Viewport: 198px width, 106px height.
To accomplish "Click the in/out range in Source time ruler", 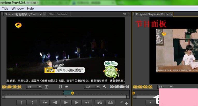I will (x=68, y=93).
